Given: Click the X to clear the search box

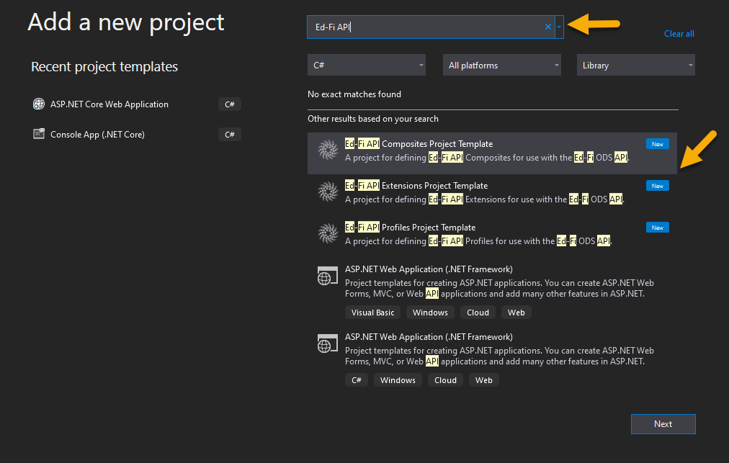Looking at the screenshot, I should point(547,26).
